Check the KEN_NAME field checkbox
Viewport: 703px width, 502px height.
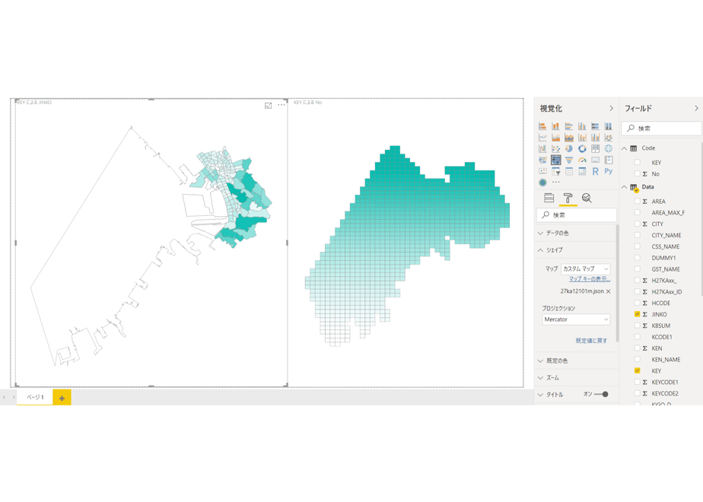(x=637, y=359)
